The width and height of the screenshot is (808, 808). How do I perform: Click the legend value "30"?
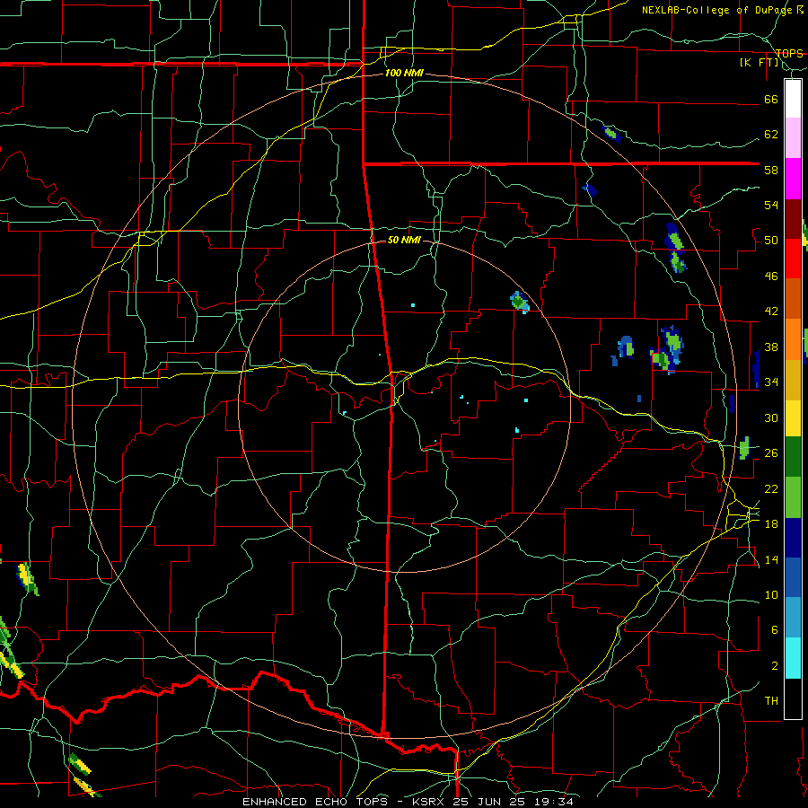point(771,417)
